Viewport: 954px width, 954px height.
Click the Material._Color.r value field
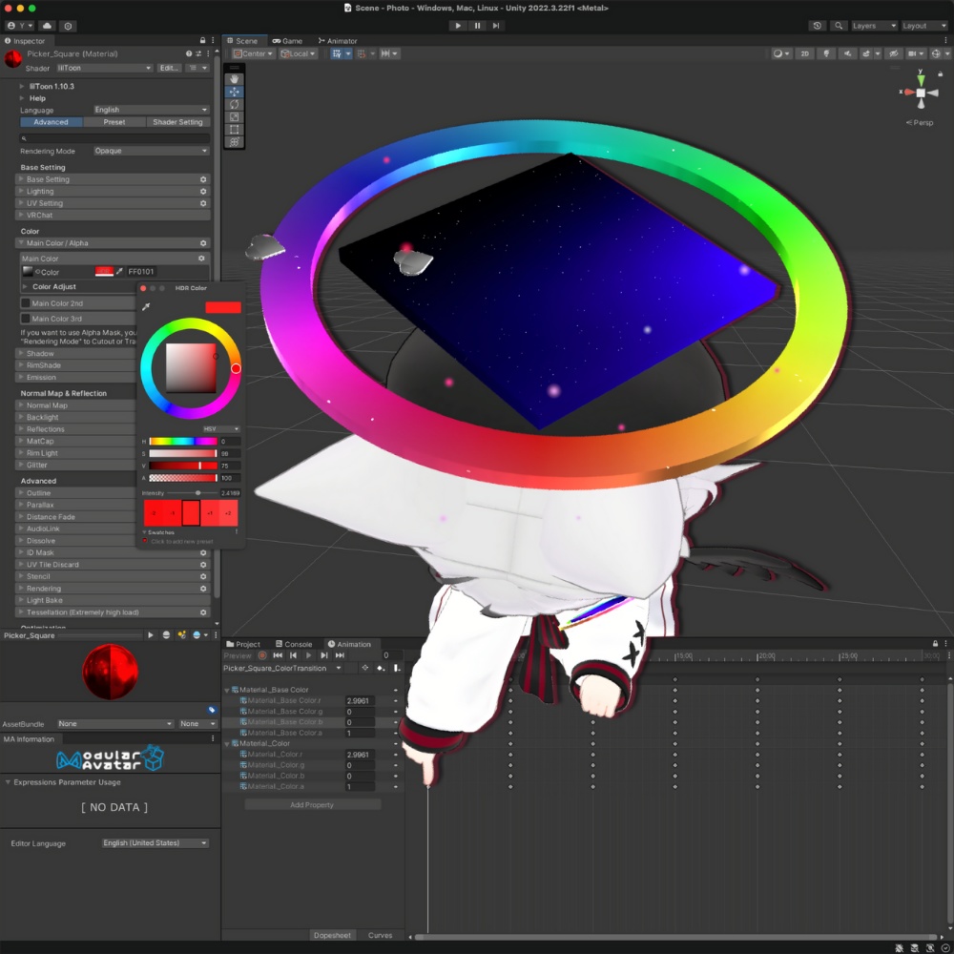click(360, 755)
